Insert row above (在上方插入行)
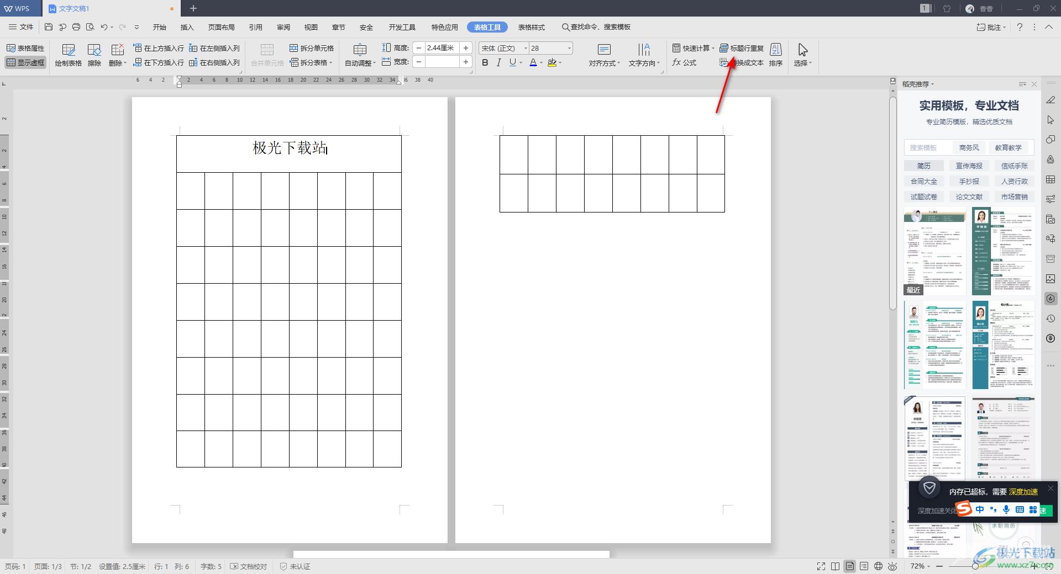Image resolution: width=1061 pixels, height=574 pixels. click(159, 48)
